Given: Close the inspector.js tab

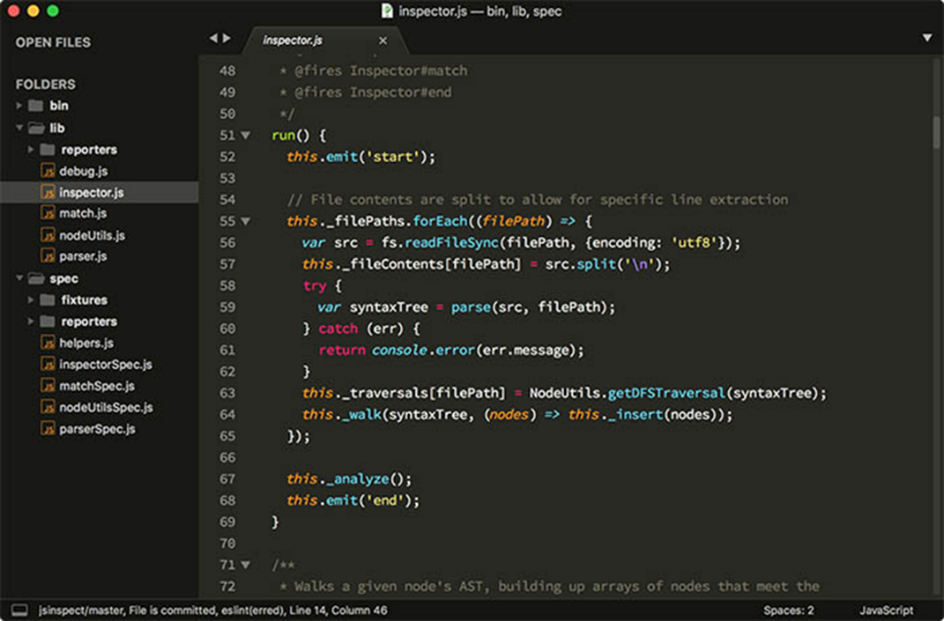Looking at the screenshot, I should 383,40.
